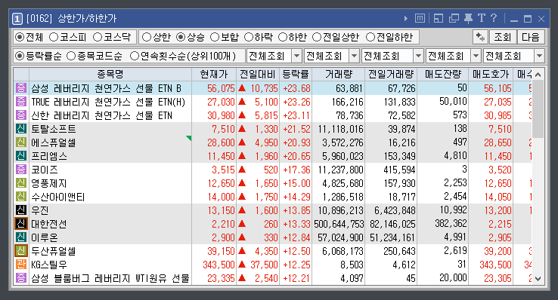This screenshot has height=300, width=558.
Task: Open the fourth 전체조회 dropdown
Action: point(476,56)
